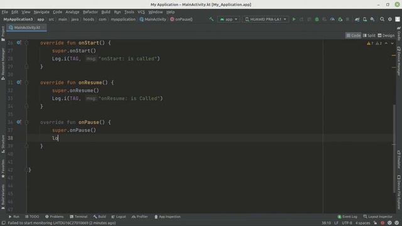Collapse the onStart function fold marker
Image resolution: width=402 pixels, height=226 pixels.
(x=26, y=43)
